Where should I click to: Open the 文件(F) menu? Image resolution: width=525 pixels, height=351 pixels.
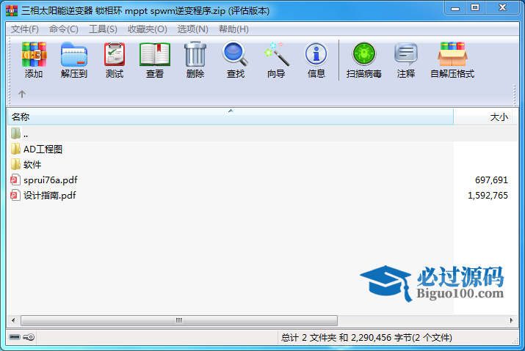tap(25, 29)
